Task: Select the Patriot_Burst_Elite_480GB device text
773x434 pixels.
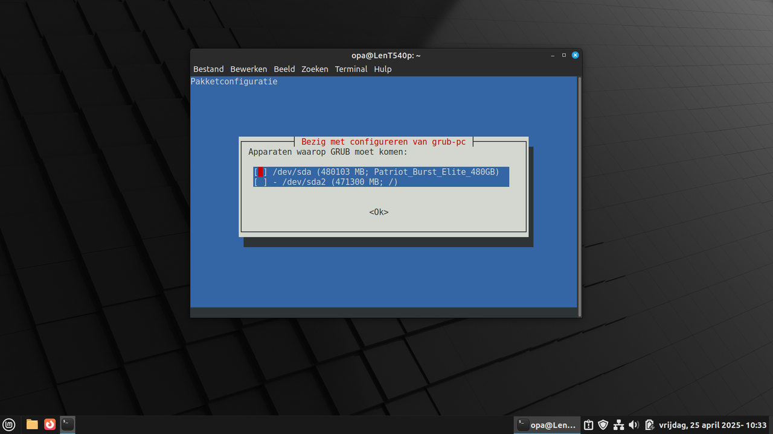Action: click(437, 172)
